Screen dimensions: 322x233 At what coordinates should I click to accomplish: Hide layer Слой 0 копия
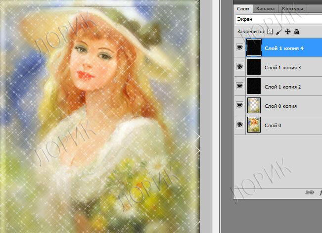[x=239, y=105]
